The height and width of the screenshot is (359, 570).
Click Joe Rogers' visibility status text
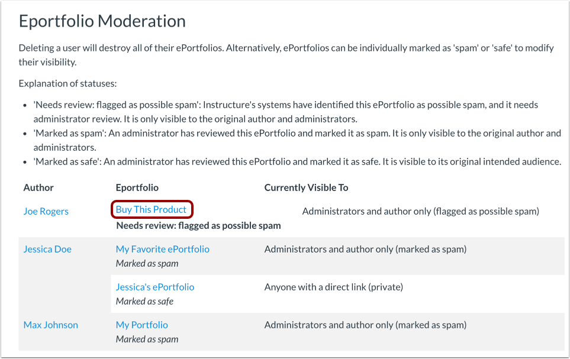coord(421,211)
